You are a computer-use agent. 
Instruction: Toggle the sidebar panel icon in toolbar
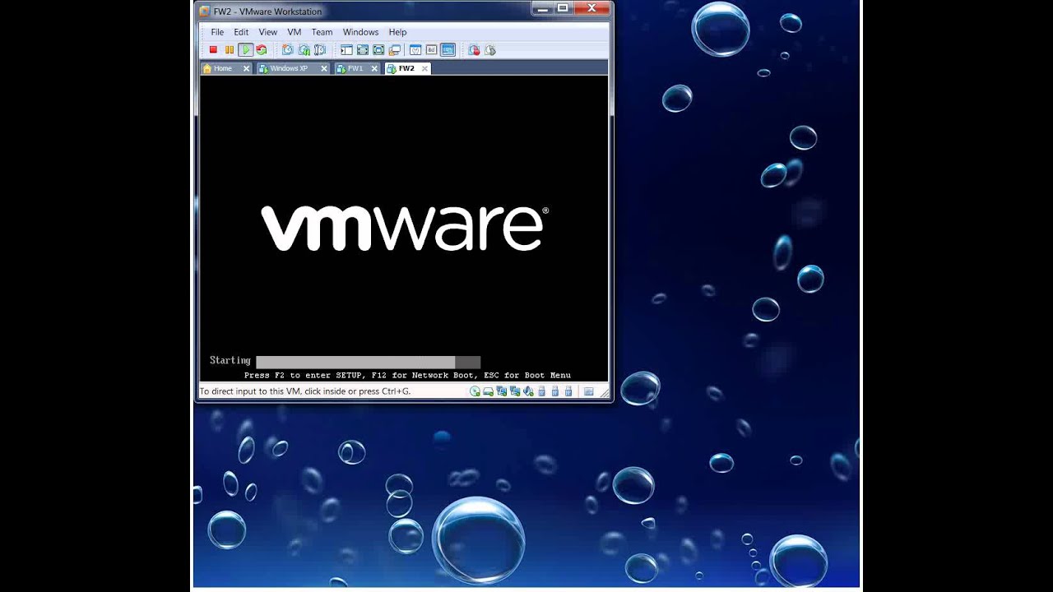[346, 50]
